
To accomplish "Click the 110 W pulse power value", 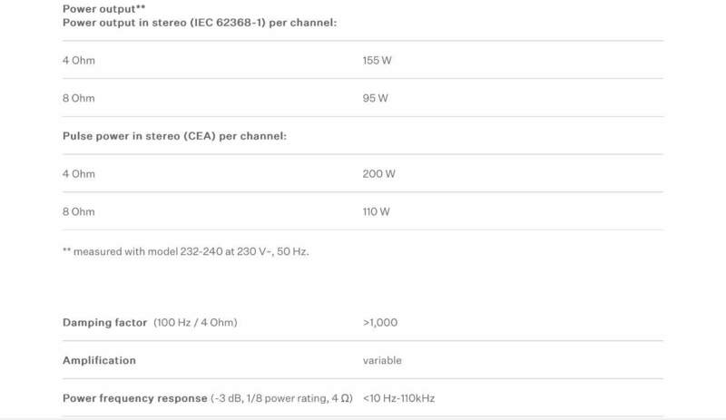I will pos(376,211).
